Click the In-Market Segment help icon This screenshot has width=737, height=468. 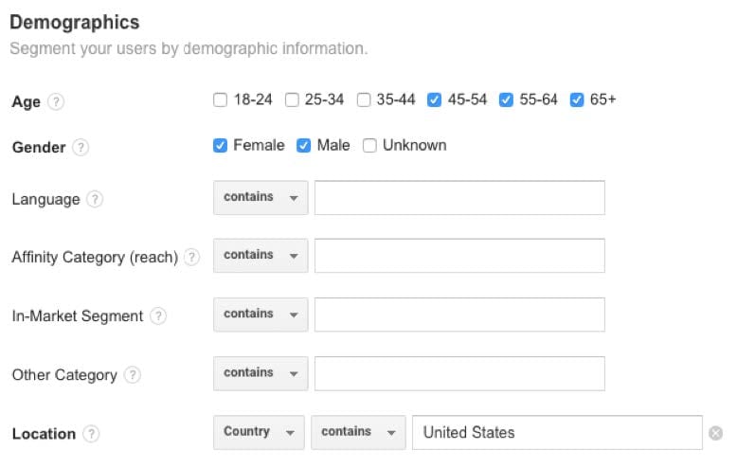coord(158,316)
